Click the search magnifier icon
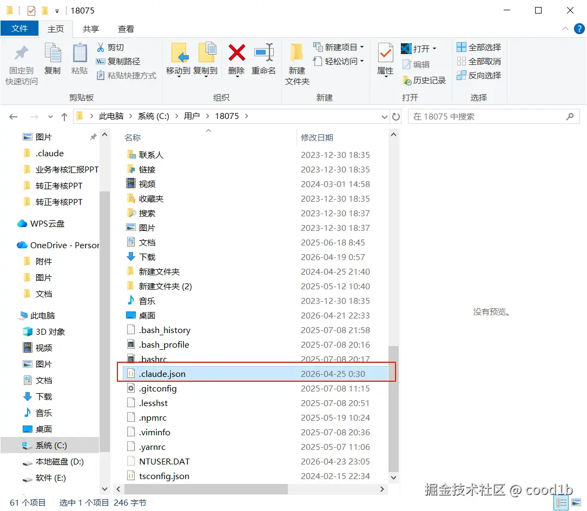Screen dimensions: 587x511 click(570, 117)
